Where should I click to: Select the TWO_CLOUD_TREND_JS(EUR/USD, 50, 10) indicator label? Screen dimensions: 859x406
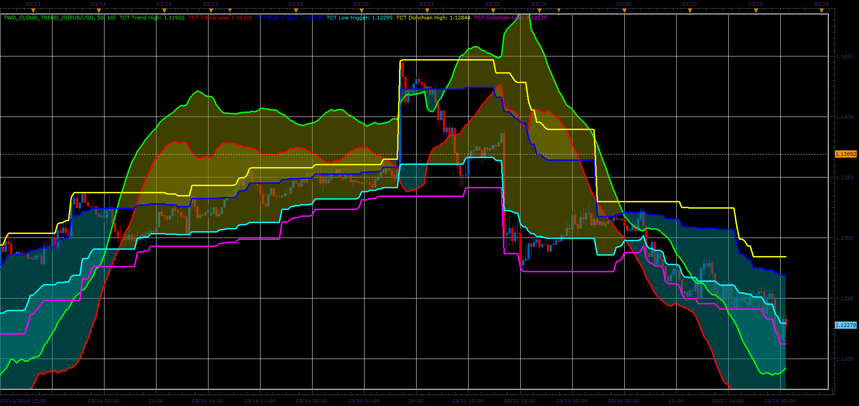[x=60, y=18]
